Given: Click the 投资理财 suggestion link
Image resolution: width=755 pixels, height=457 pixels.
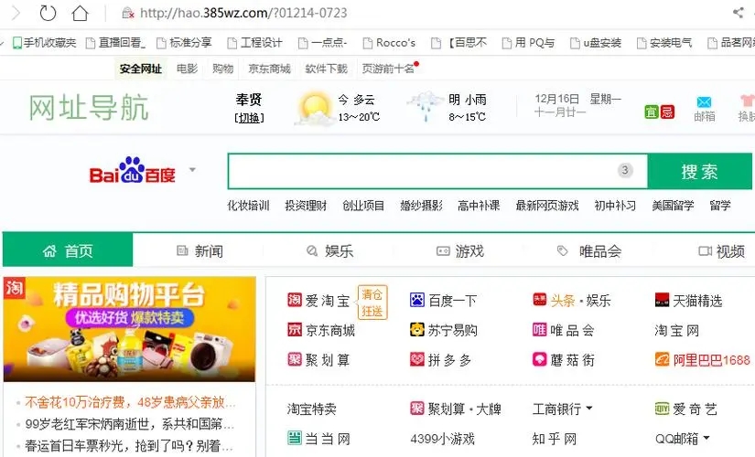Looking at the screenshot, I should (306, 206).
